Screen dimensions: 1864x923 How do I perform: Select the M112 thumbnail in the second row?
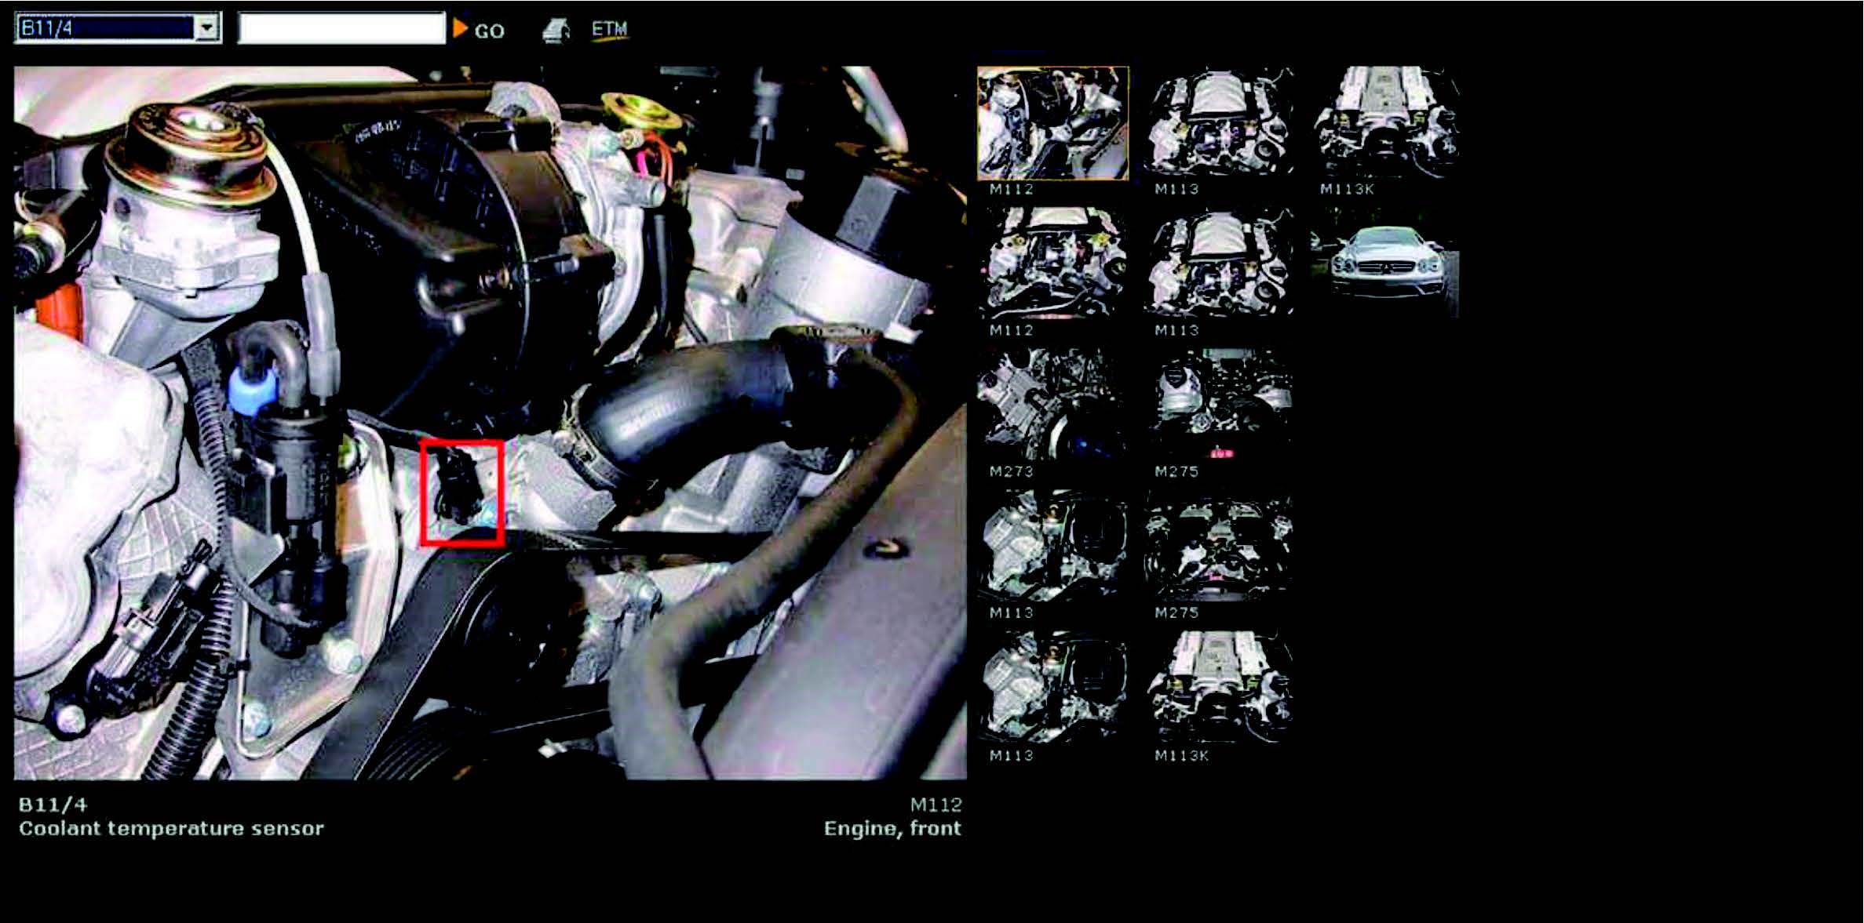click(1052, 263)
